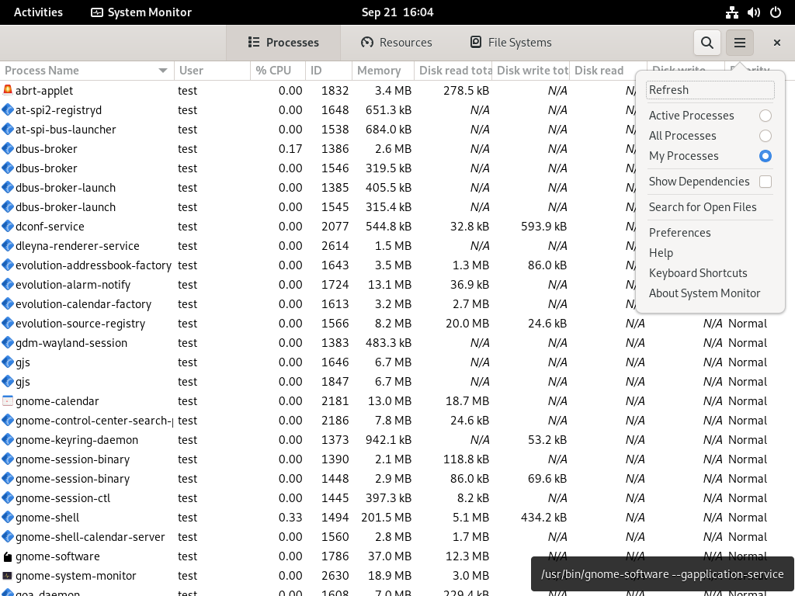Click the 278.5 kB disk read value

(466, 91)
